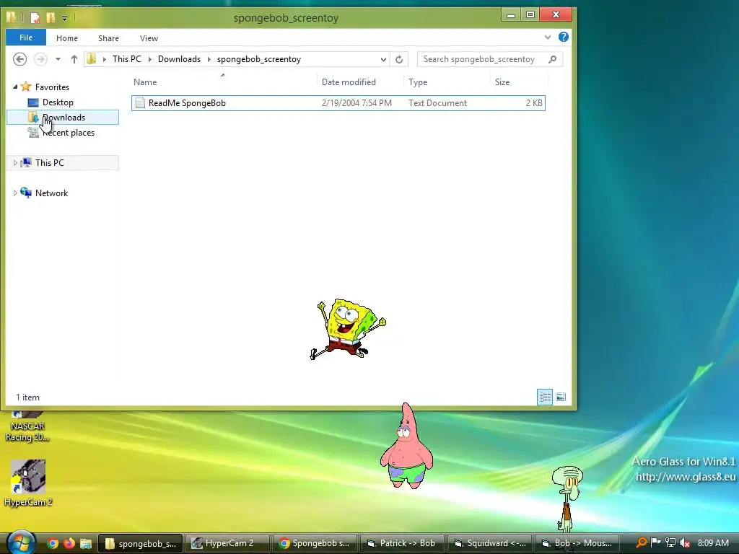739x554 pixels.
Task: Switch to Details view in status bar
Action: (x=545, y=397)
